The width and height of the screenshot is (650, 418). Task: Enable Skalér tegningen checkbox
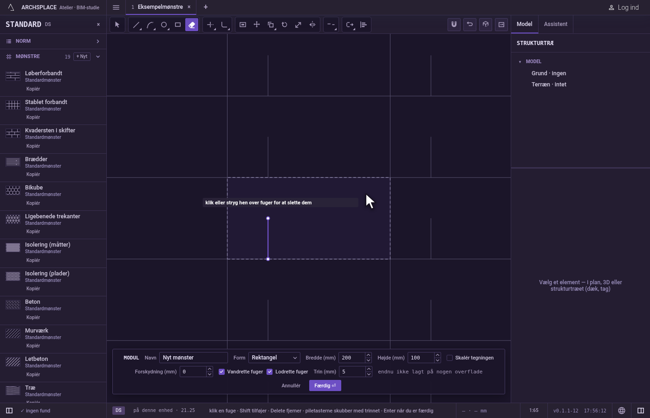tap(449, 358)
